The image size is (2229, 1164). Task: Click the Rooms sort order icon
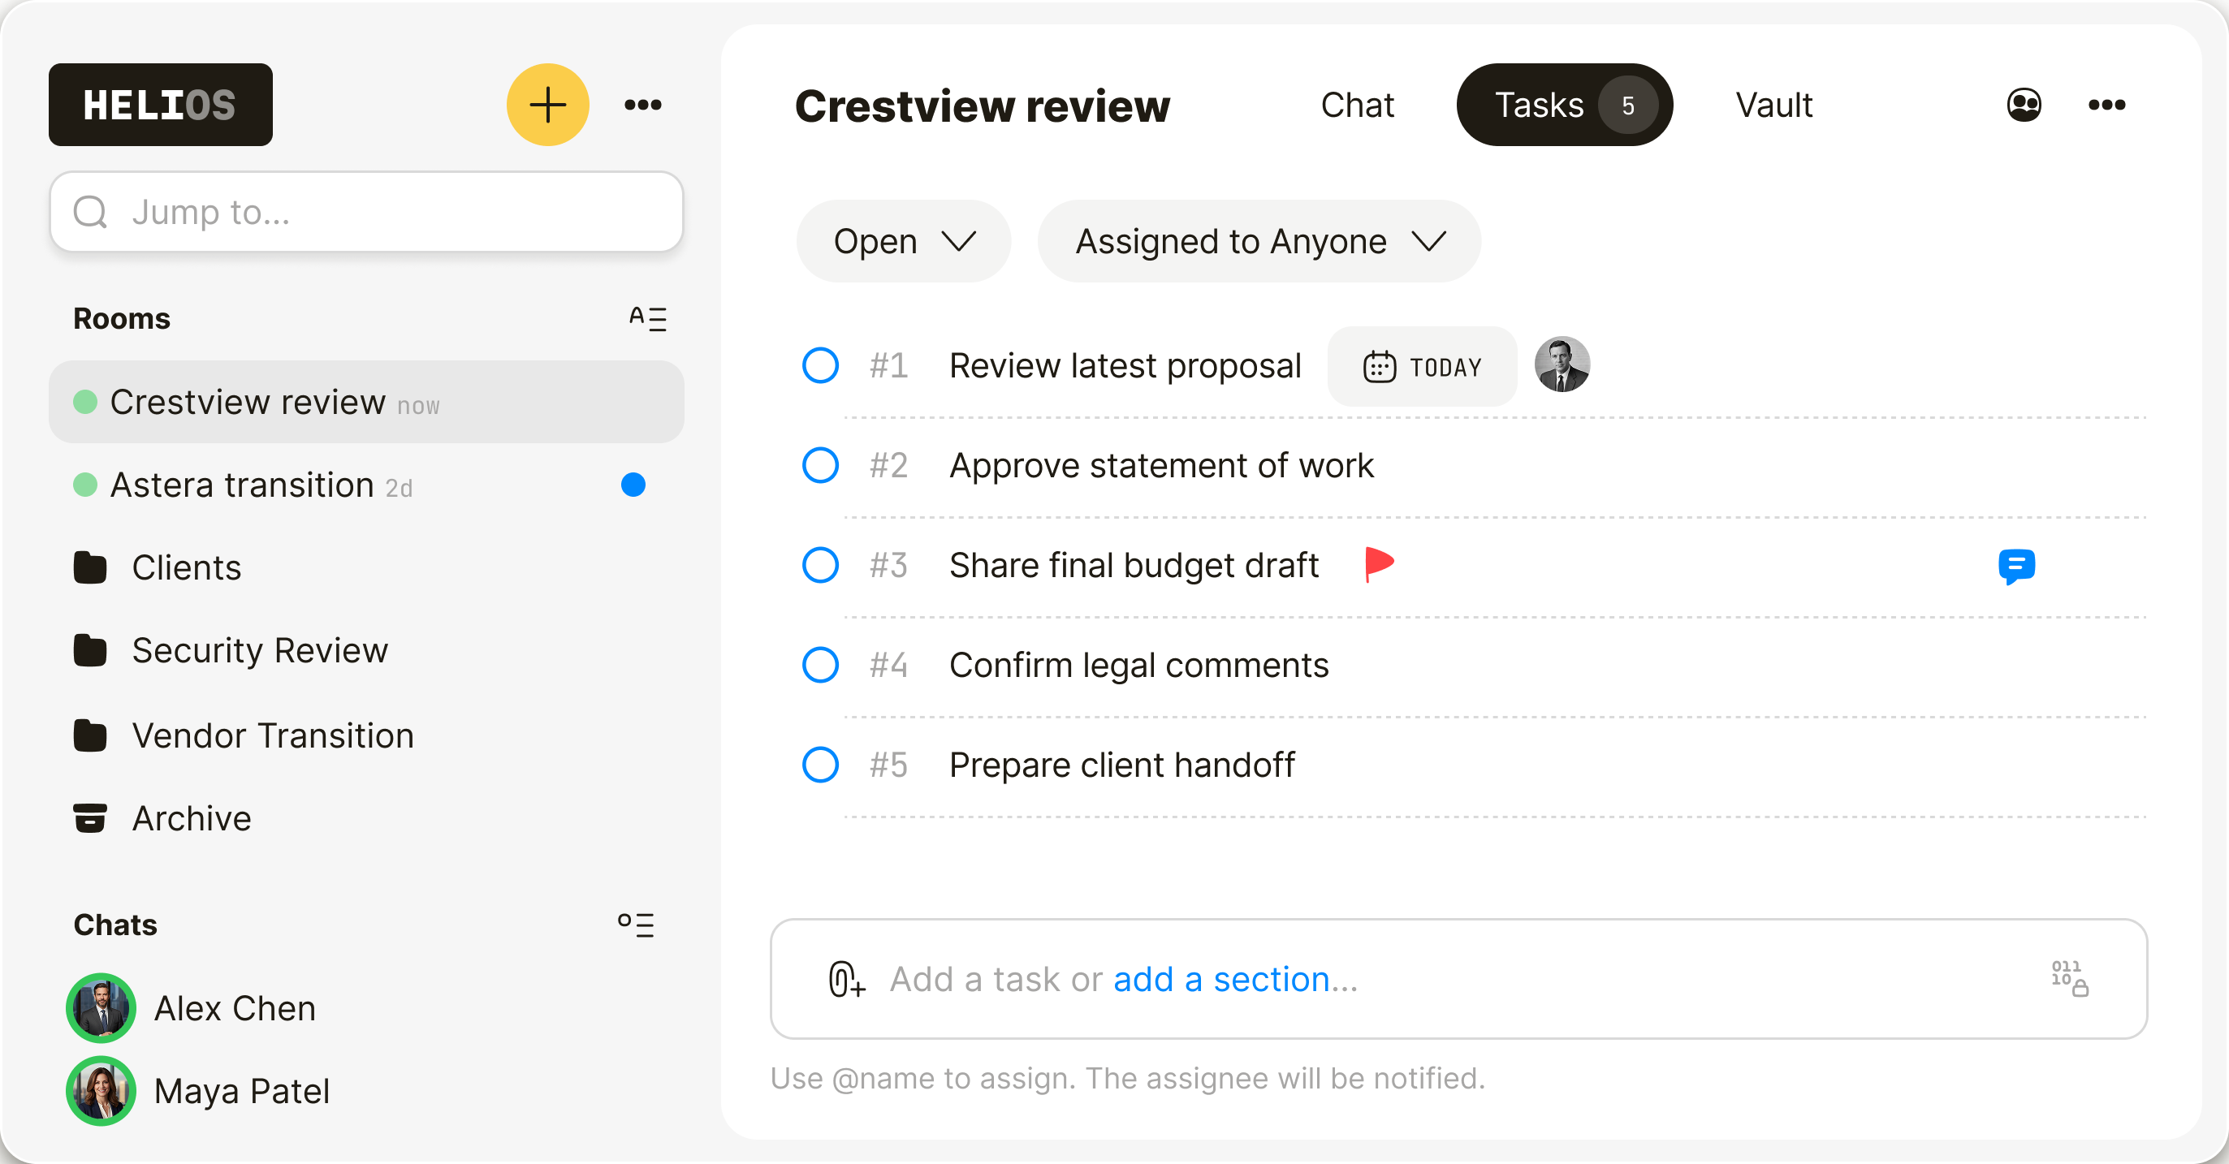647,318
